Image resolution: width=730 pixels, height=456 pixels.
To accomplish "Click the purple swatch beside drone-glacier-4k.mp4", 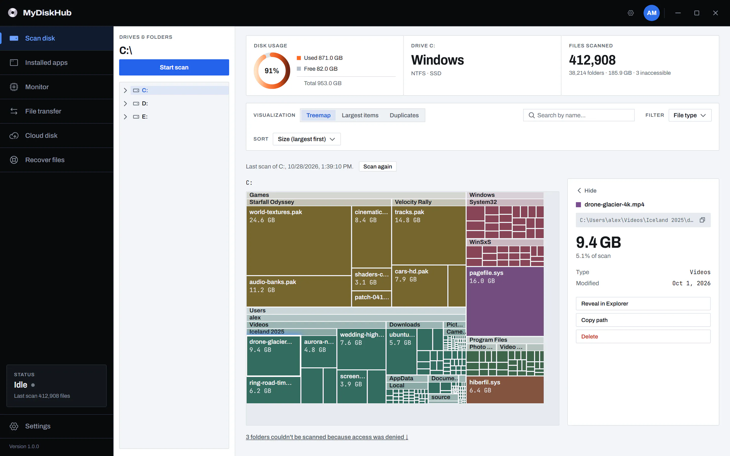I will pyautogui.click(x=579, y=205).
